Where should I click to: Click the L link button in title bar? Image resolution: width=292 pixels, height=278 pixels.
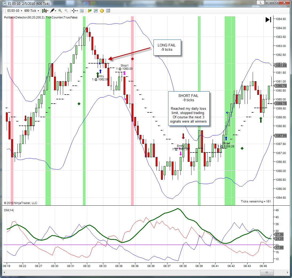[260, 2]
